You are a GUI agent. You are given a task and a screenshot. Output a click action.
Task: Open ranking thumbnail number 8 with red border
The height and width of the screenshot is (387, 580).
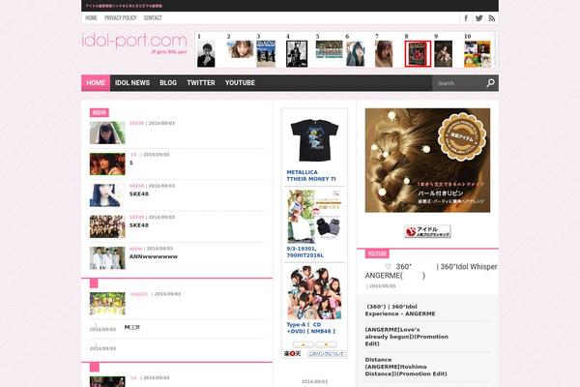click(418, 54)
